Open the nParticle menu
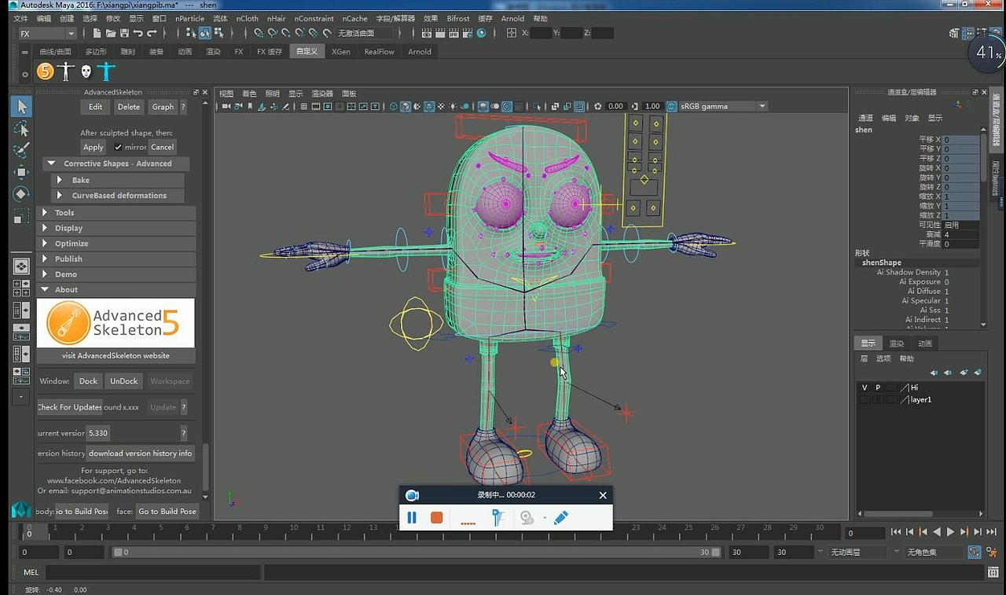The image size is (1006, 595). coord(189,18)
